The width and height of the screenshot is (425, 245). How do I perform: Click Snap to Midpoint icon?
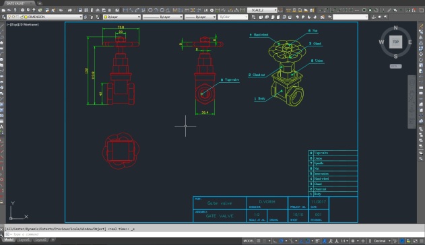(339, 10)
